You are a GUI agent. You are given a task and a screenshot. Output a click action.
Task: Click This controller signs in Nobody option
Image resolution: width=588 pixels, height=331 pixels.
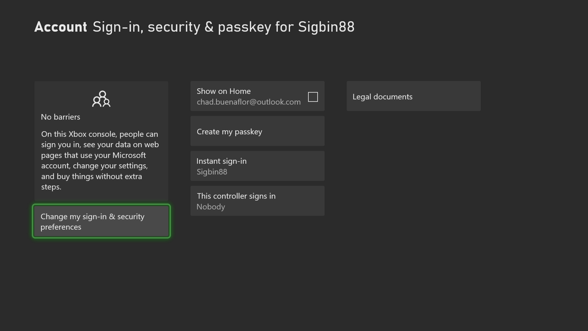click(257, 201)
